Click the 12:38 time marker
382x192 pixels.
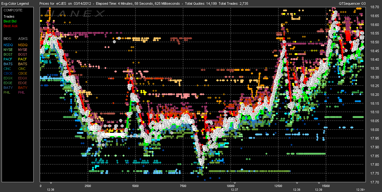[x=297, y=189]
